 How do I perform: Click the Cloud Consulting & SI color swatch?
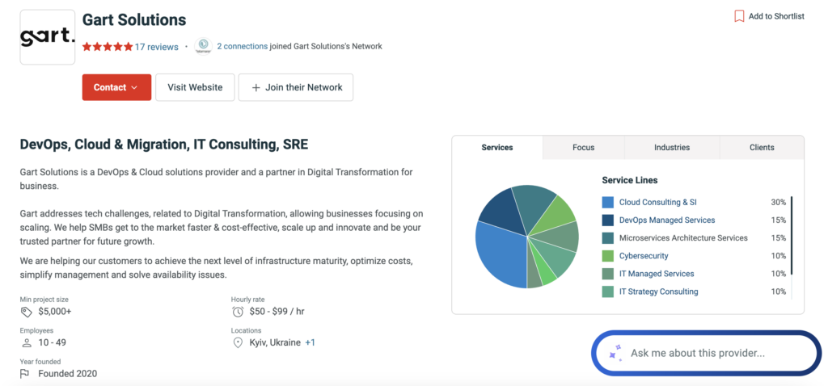pyautogui.click(x=608, y=202)
